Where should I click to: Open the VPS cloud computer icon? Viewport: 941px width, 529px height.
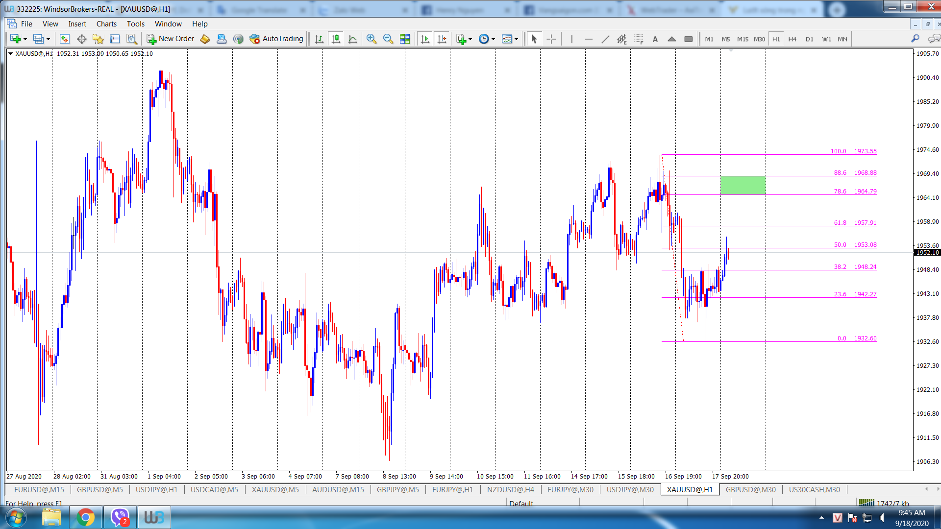(222, 39)
